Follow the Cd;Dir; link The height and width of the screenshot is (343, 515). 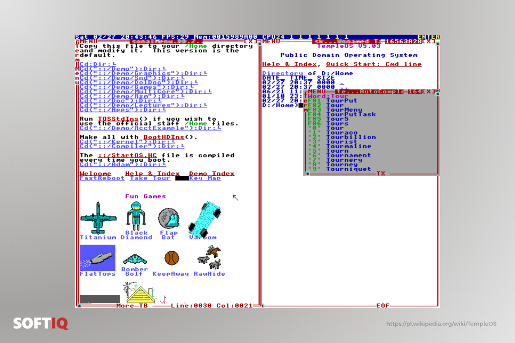pos(98,64)
